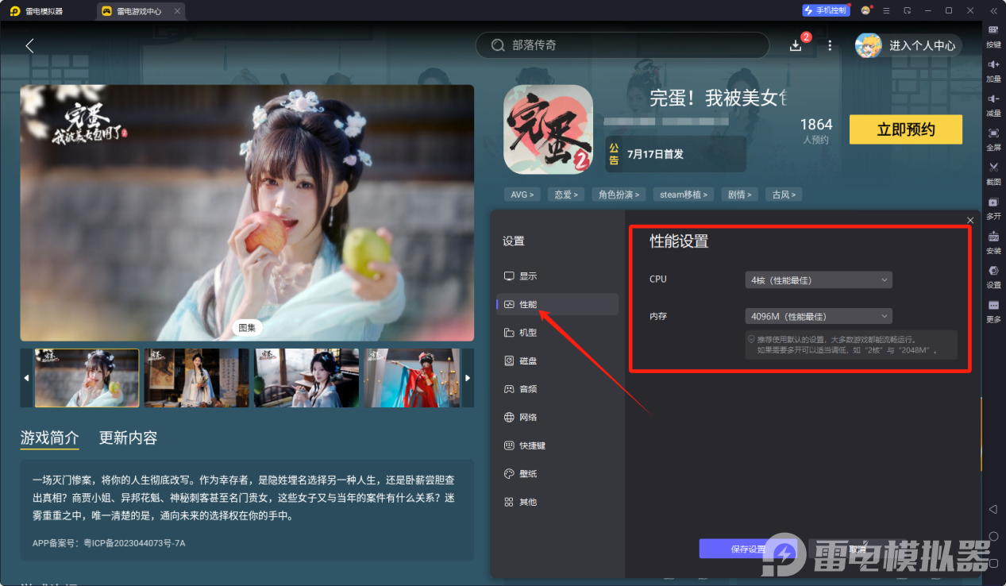Screen dimensions: 1006x586
Task: Click the 立即预约 reservation button
Action: (x=905, y=129)
